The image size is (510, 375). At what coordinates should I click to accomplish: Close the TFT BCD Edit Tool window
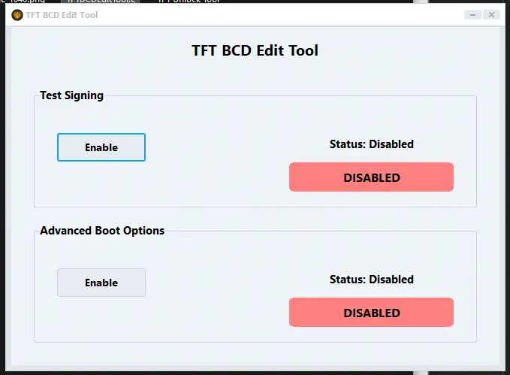pyautogui.click(x=491, y=15)
